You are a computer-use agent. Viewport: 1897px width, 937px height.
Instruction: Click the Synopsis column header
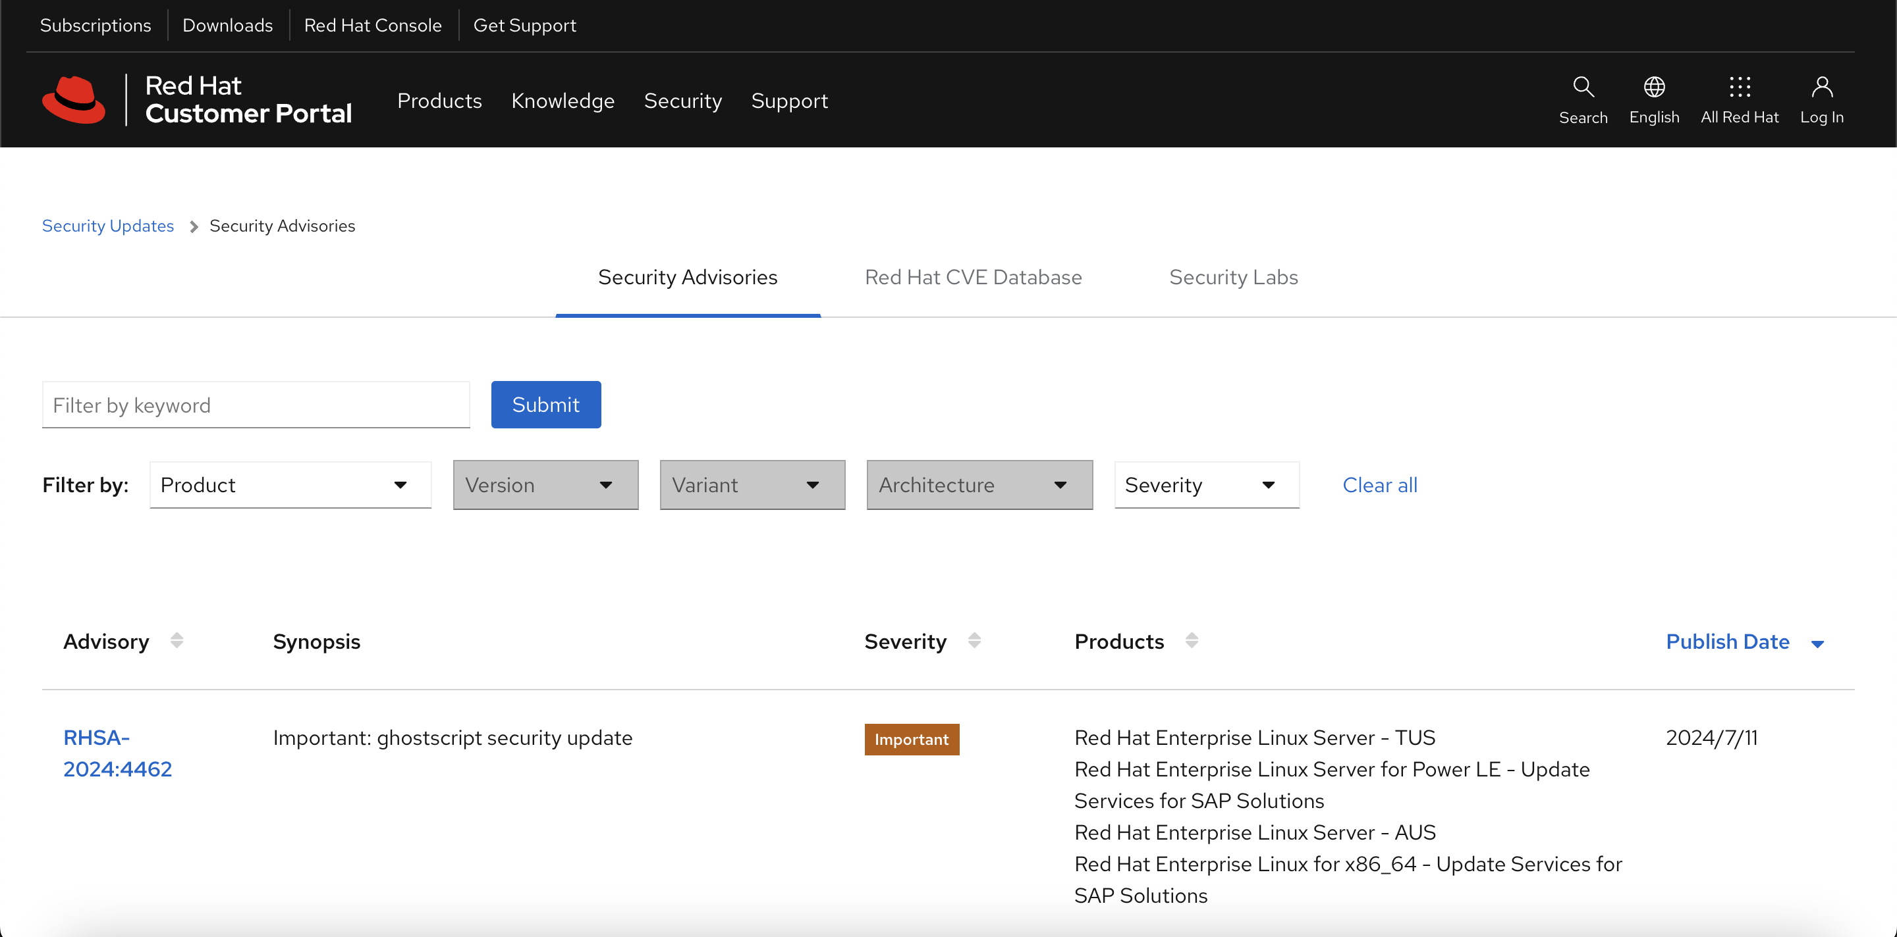tap(317, 642)
